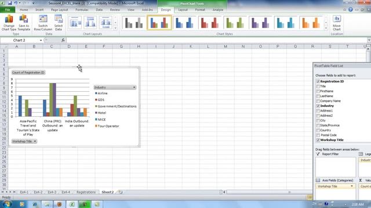Select column A header
Screen dimensions: 371x208
17,47
